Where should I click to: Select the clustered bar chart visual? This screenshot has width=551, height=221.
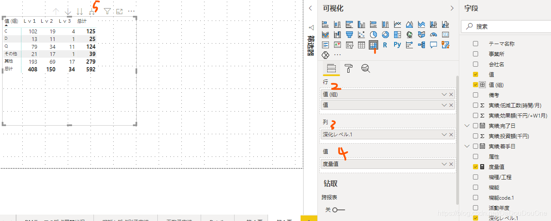point(349,24)
